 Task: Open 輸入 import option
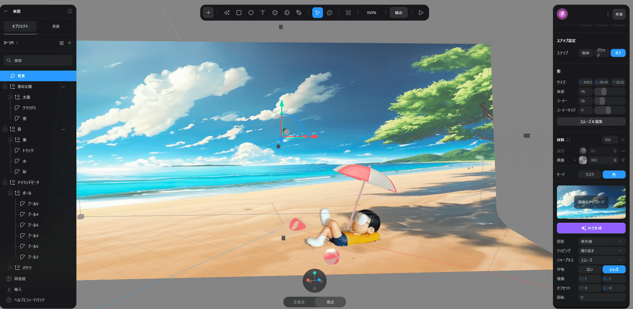pyautogui.click(x=14, y=289)
